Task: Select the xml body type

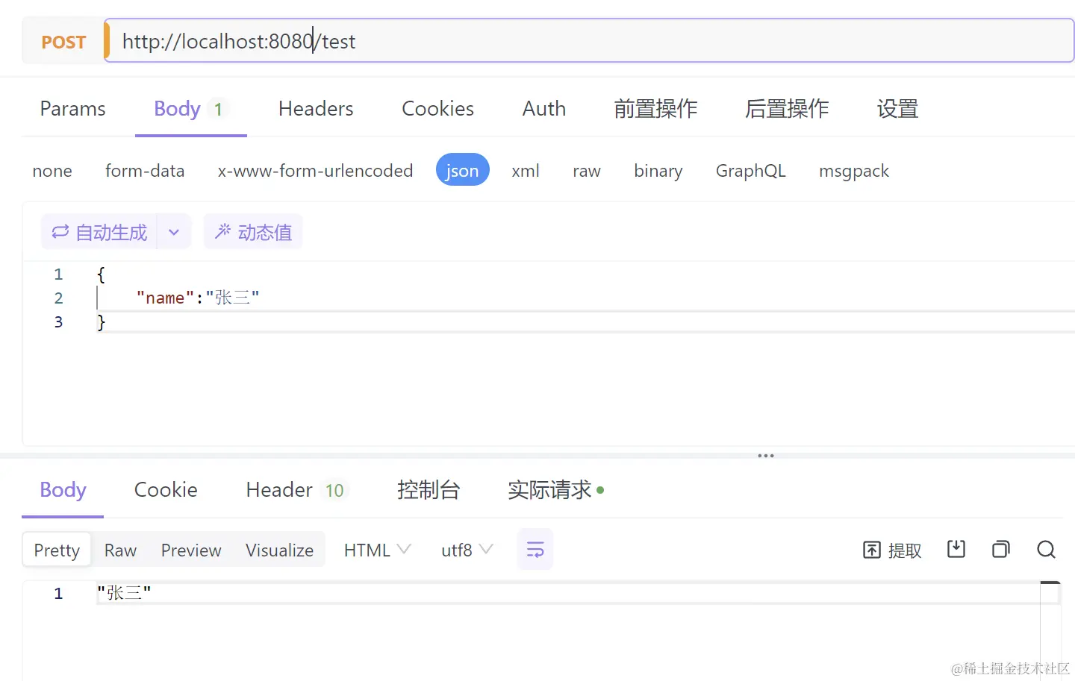Action: coord(526,171)
